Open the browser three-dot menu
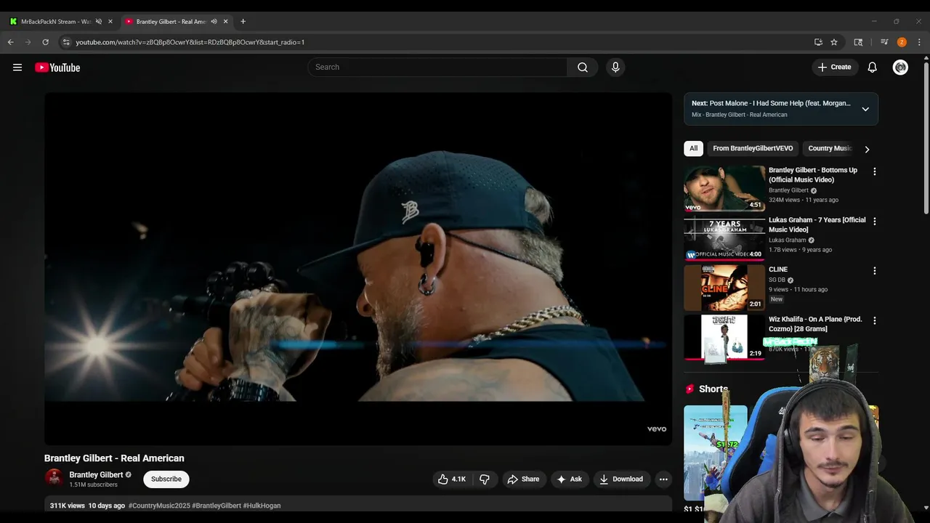The height and width of the screenshot is (523, 930). 919,42
